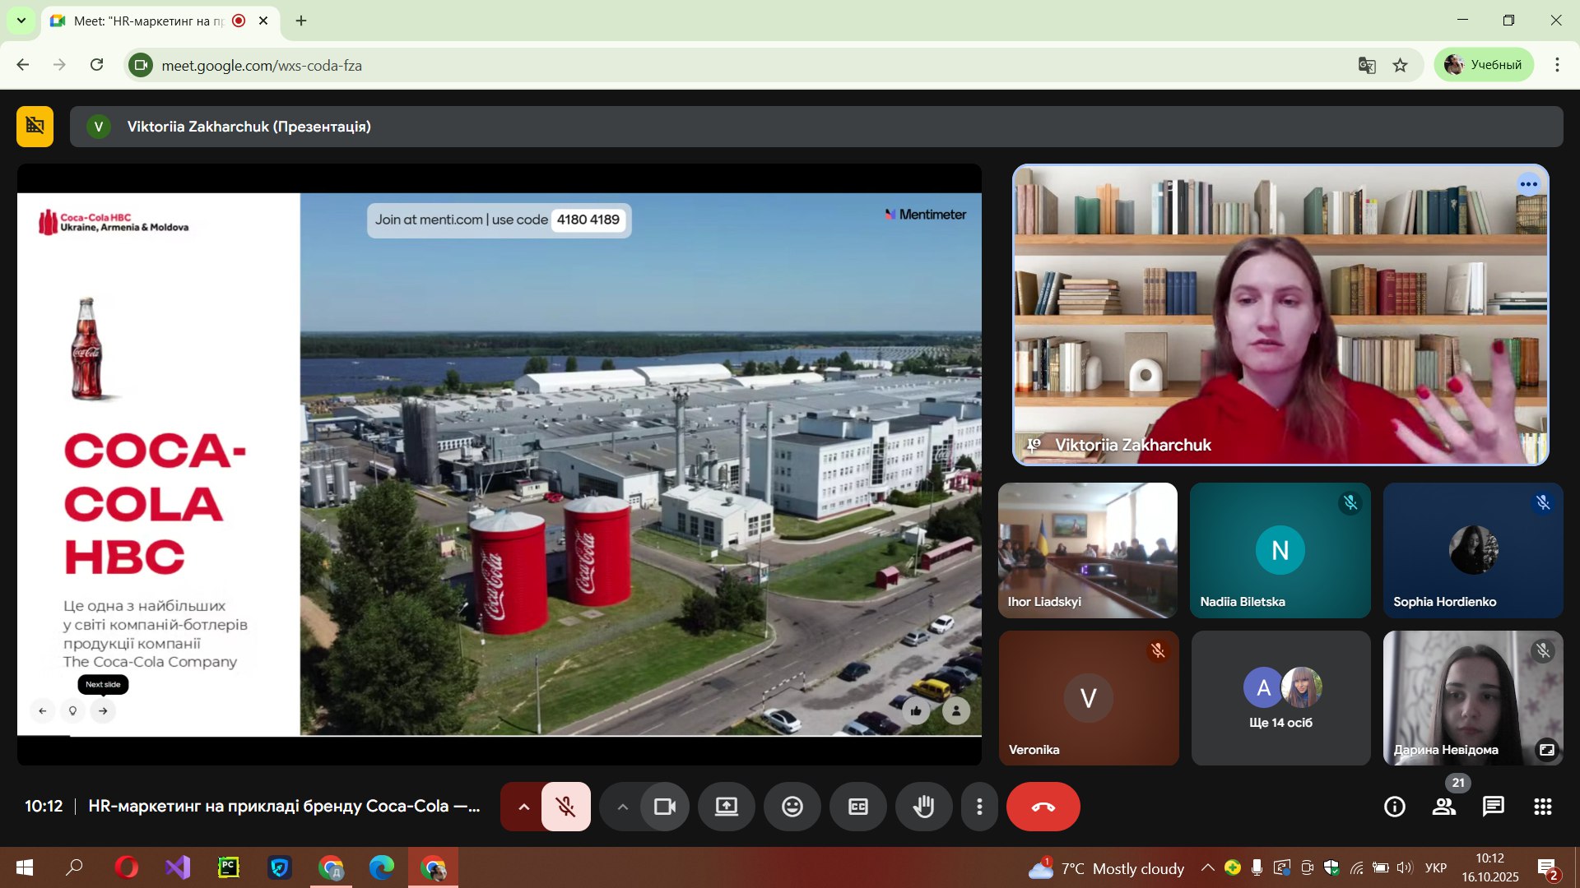The height and width of the screenshot is (888, 1580).
Task: Open the Учебный profile button
Action: coord(1484,65)
